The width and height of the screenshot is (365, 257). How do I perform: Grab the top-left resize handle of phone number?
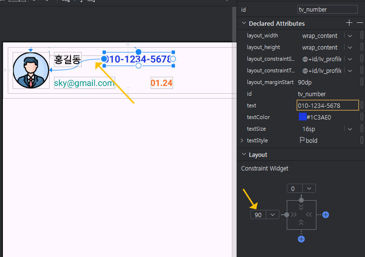pyautogui.click(x=104, y=52)
